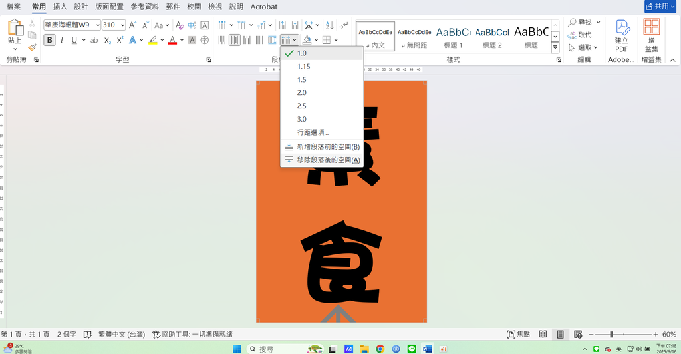Choose 1.5 line spacing from menu
This screenshot has width=681, height=354.
click(322, 79)
